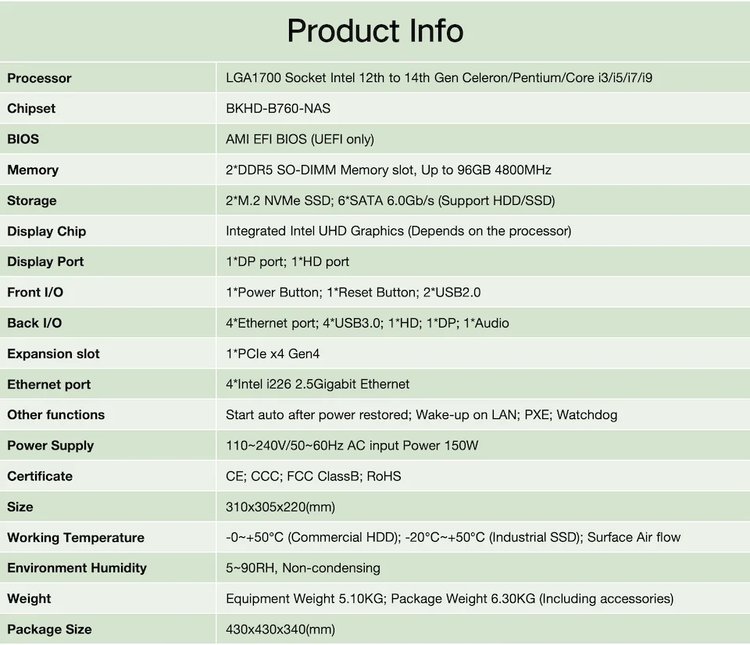This screenshot has height=645, width=750.
Task: Click the Integrated Intel UHD Graphics text
Action: pos(398,231)
